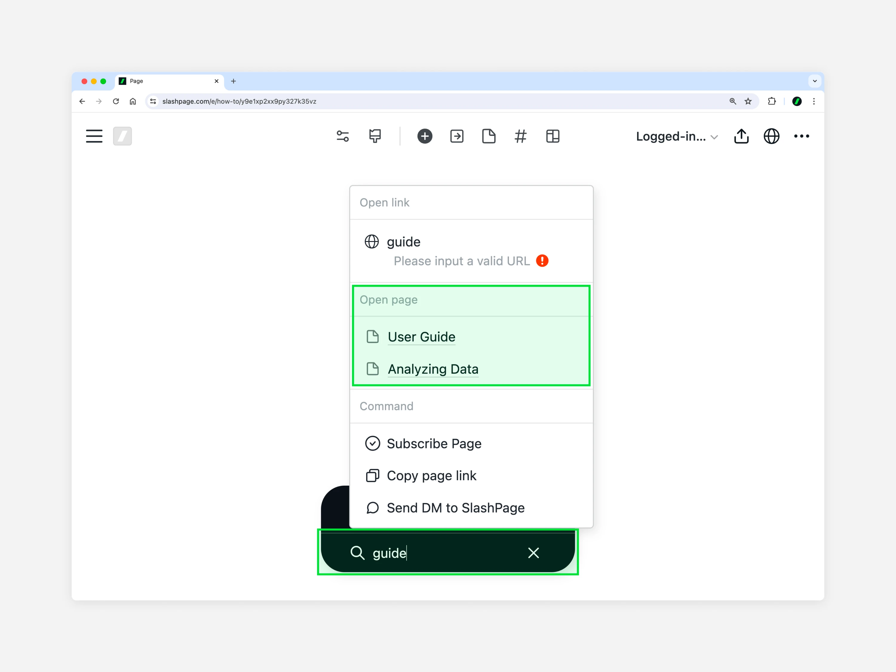Clear the guide search with X
Screen dimensions: 896x672
(x=533, y=553)
